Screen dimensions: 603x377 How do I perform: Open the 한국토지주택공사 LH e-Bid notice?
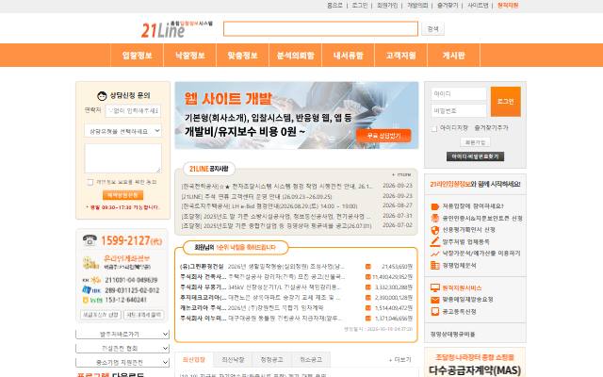pyautogui.click(x=269, y=206)
